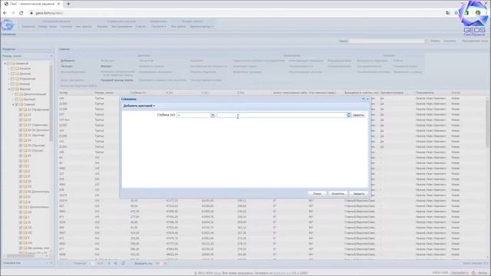
Task: Click the app logo in top-left header
Action: (8, 25)
